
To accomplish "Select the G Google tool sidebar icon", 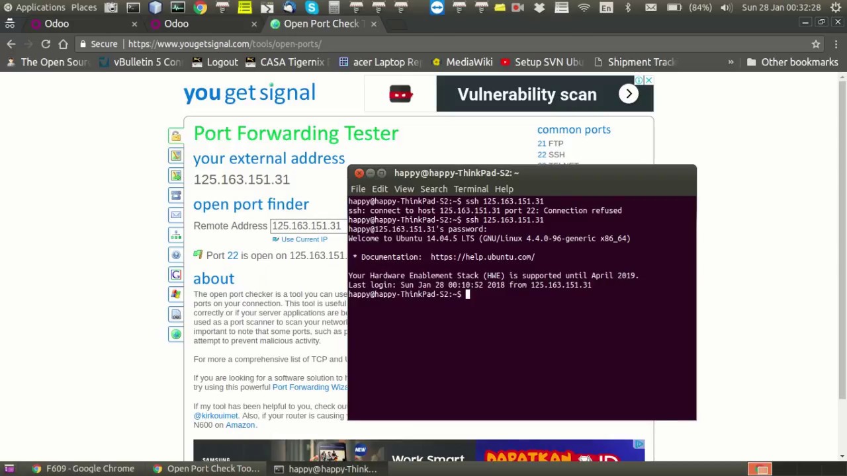I will coord(175,274).
